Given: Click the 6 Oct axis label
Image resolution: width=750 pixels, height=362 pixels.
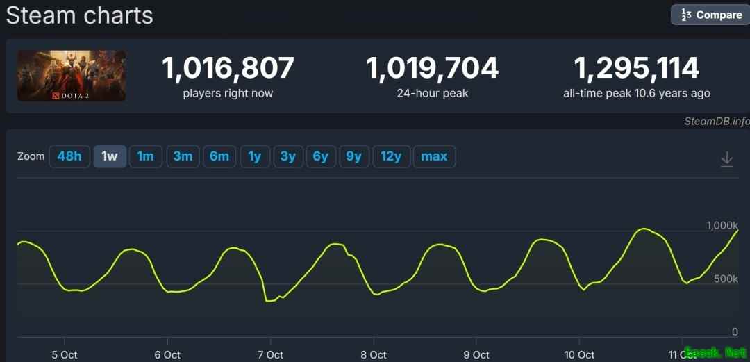Looking at the screenshot, I should coord(168,355).
